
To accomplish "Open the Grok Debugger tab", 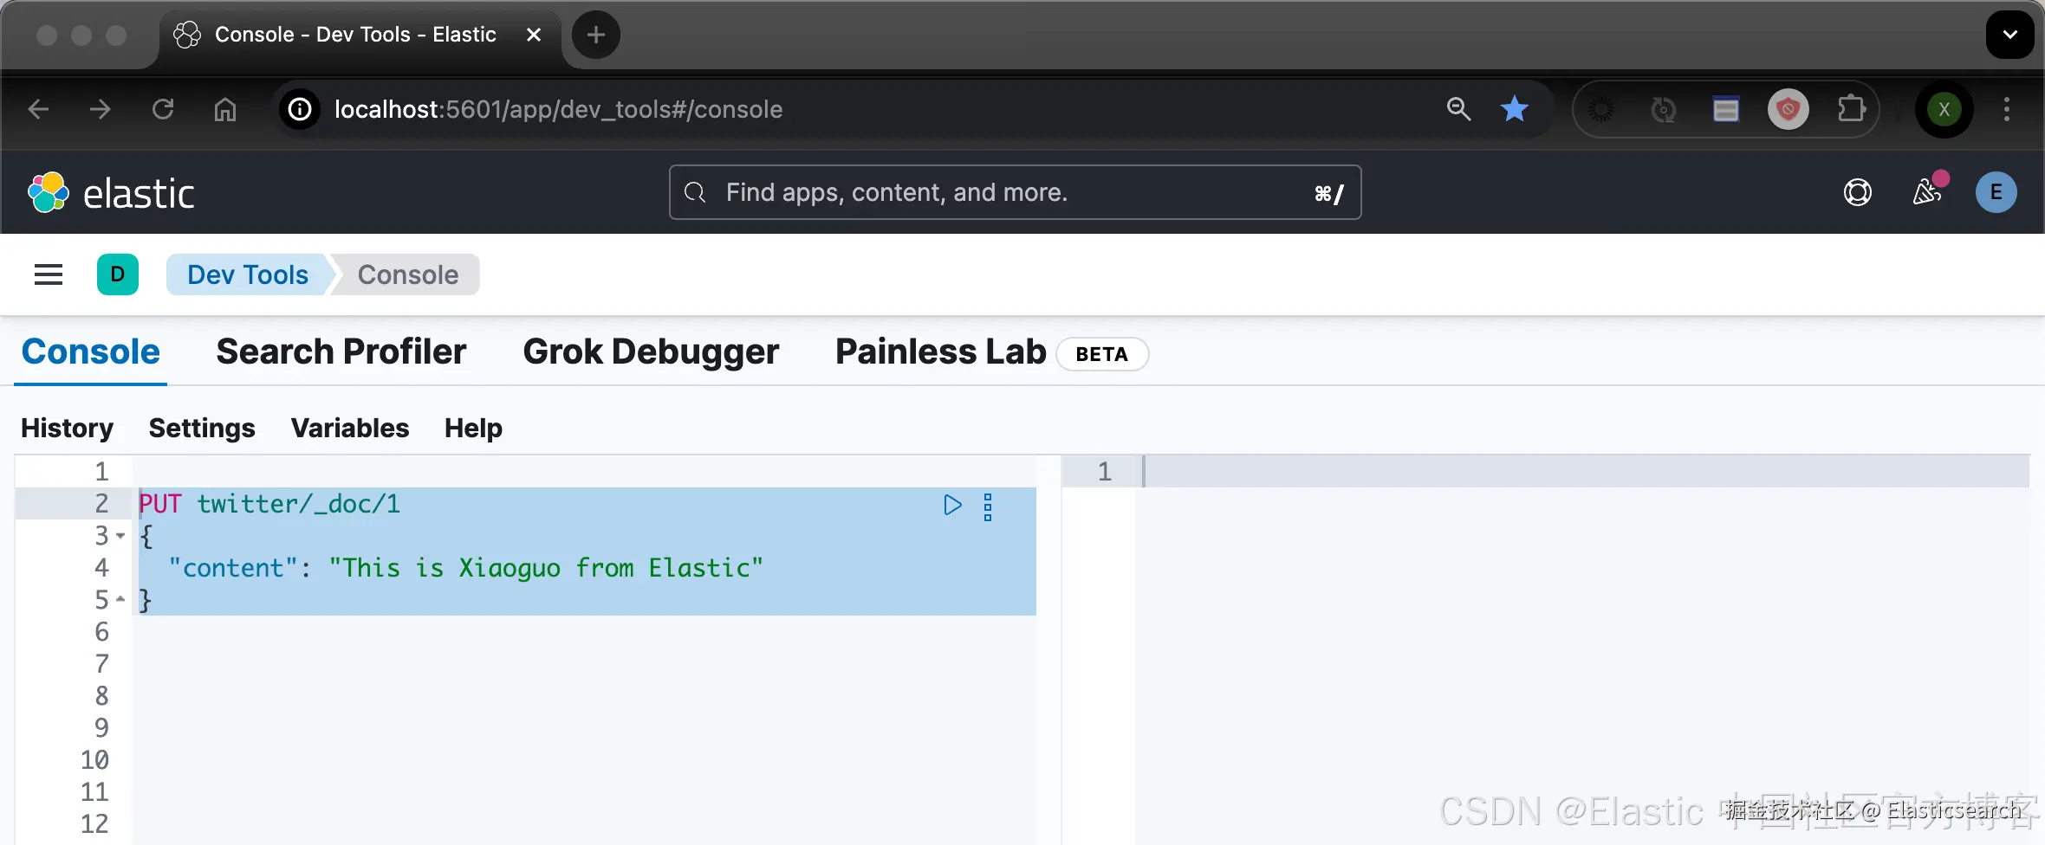I will coord(651,352).
